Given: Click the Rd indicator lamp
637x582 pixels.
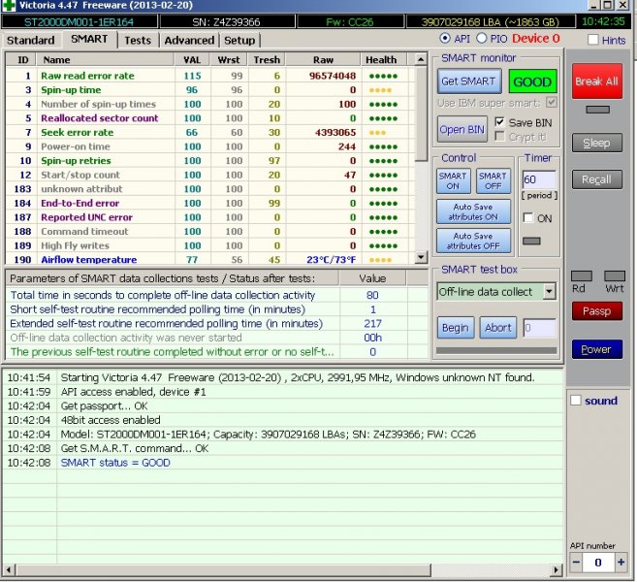Looking at the screenshot, I should [582, 275].
